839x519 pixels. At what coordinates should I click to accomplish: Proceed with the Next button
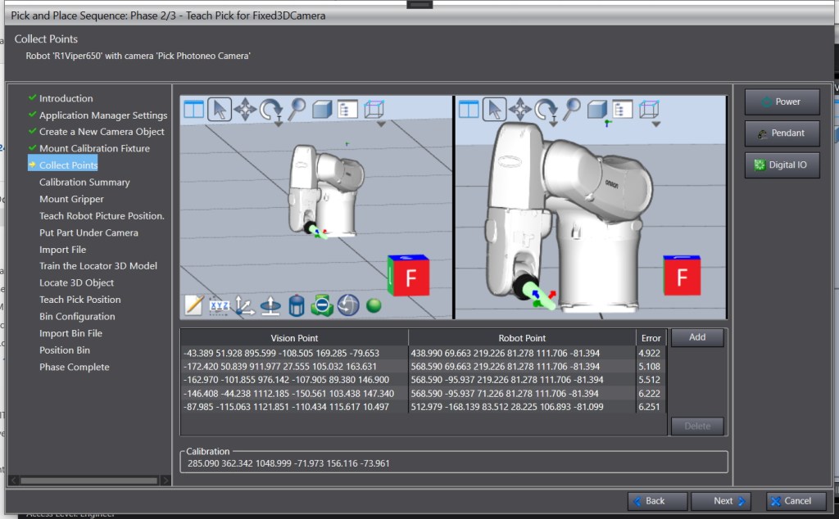click(721, 501)
